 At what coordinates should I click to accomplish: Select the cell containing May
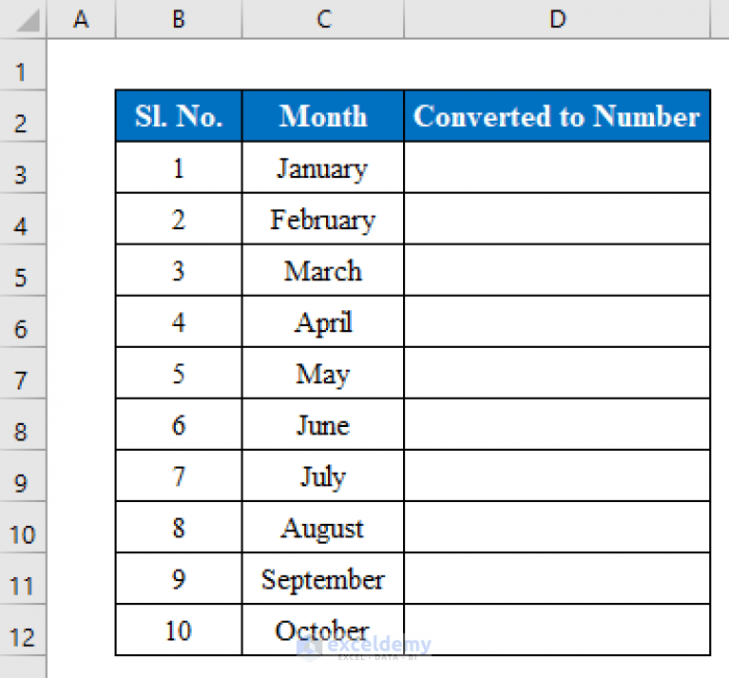pos(323,373)
